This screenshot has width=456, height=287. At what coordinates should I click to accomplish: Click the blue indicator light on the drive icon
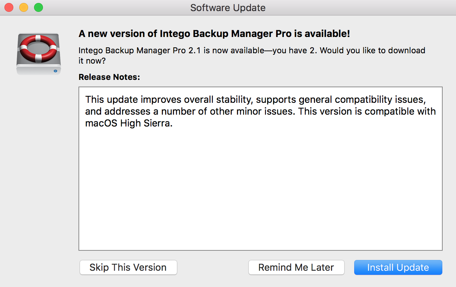(56, 71)
